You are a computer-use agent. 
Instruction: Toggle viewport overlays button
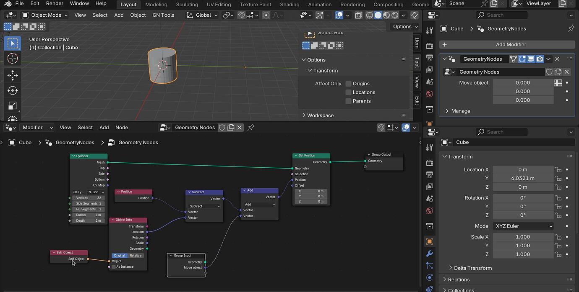pos(339,15)
